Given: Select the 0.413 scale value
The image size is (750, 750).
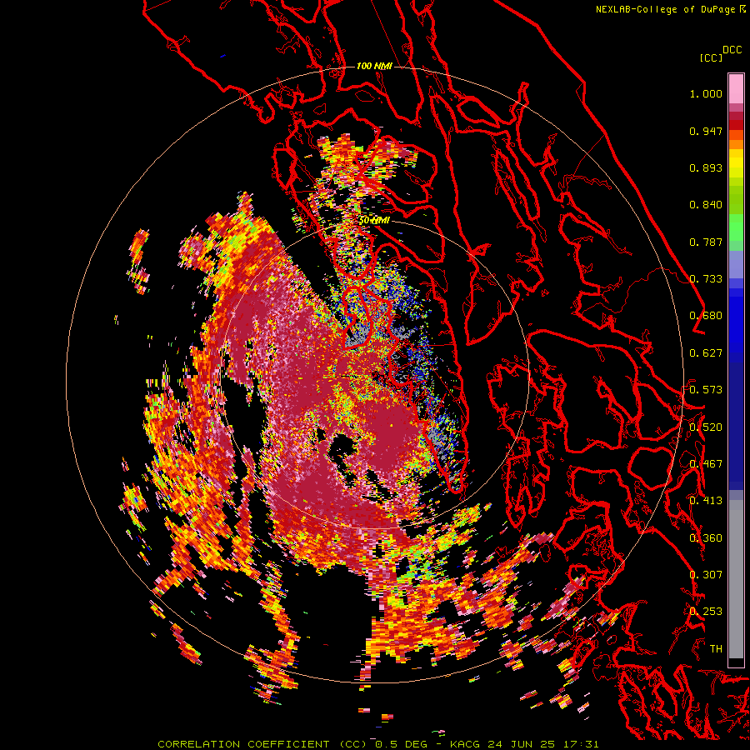Looking at the screenshot, I should click(706, 501).
